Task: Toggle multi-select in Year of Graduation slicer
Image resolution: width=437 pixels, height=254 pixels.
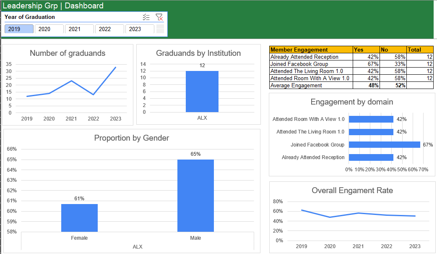Action: tap(146, 17)
